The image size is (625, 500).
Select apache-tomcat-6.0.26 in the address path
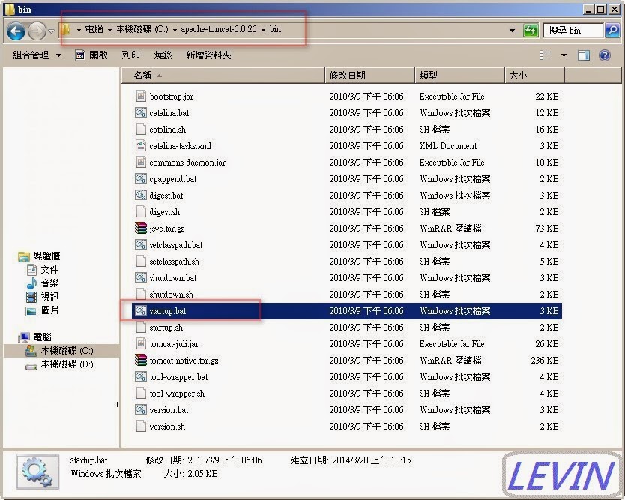pyautogui.click(x=219, y=29)
